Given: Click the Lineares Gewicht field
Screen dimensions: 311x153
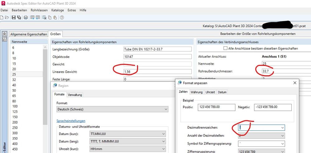Looking at the screenshot, I should pyautogui.click(x=158, y=72).
